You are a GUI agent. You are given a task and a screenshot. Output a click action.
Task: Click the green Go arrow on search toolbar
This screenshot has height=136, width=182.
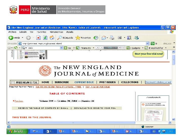coord(65,48)
